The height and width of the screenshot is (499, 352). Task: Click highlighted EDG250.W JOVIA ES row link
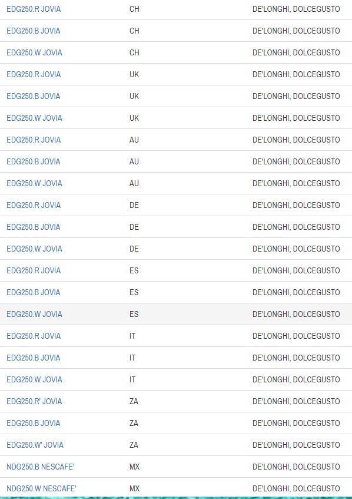point(34,314)
